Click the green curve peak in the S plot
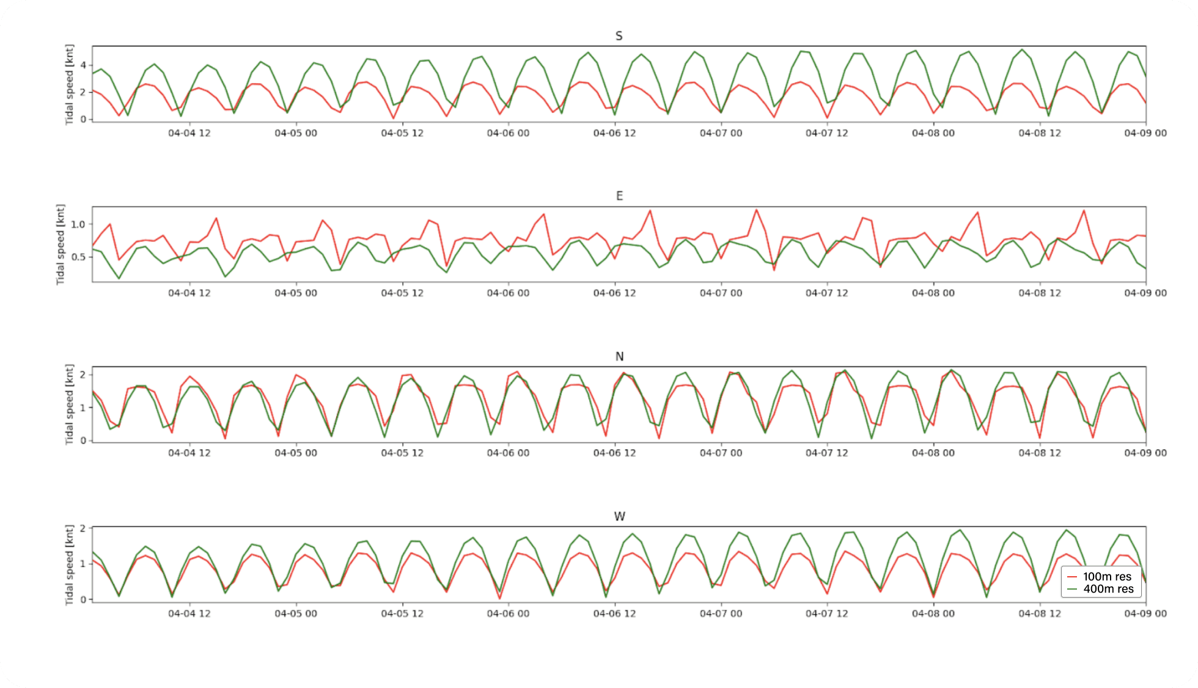Viewport: 1198px width, 688px height. [1021, 50]
